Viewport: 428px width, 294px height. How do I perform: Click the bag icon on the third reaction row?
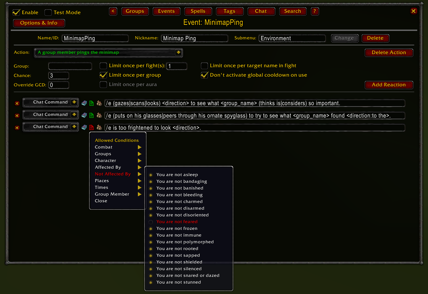click(99, 127)
